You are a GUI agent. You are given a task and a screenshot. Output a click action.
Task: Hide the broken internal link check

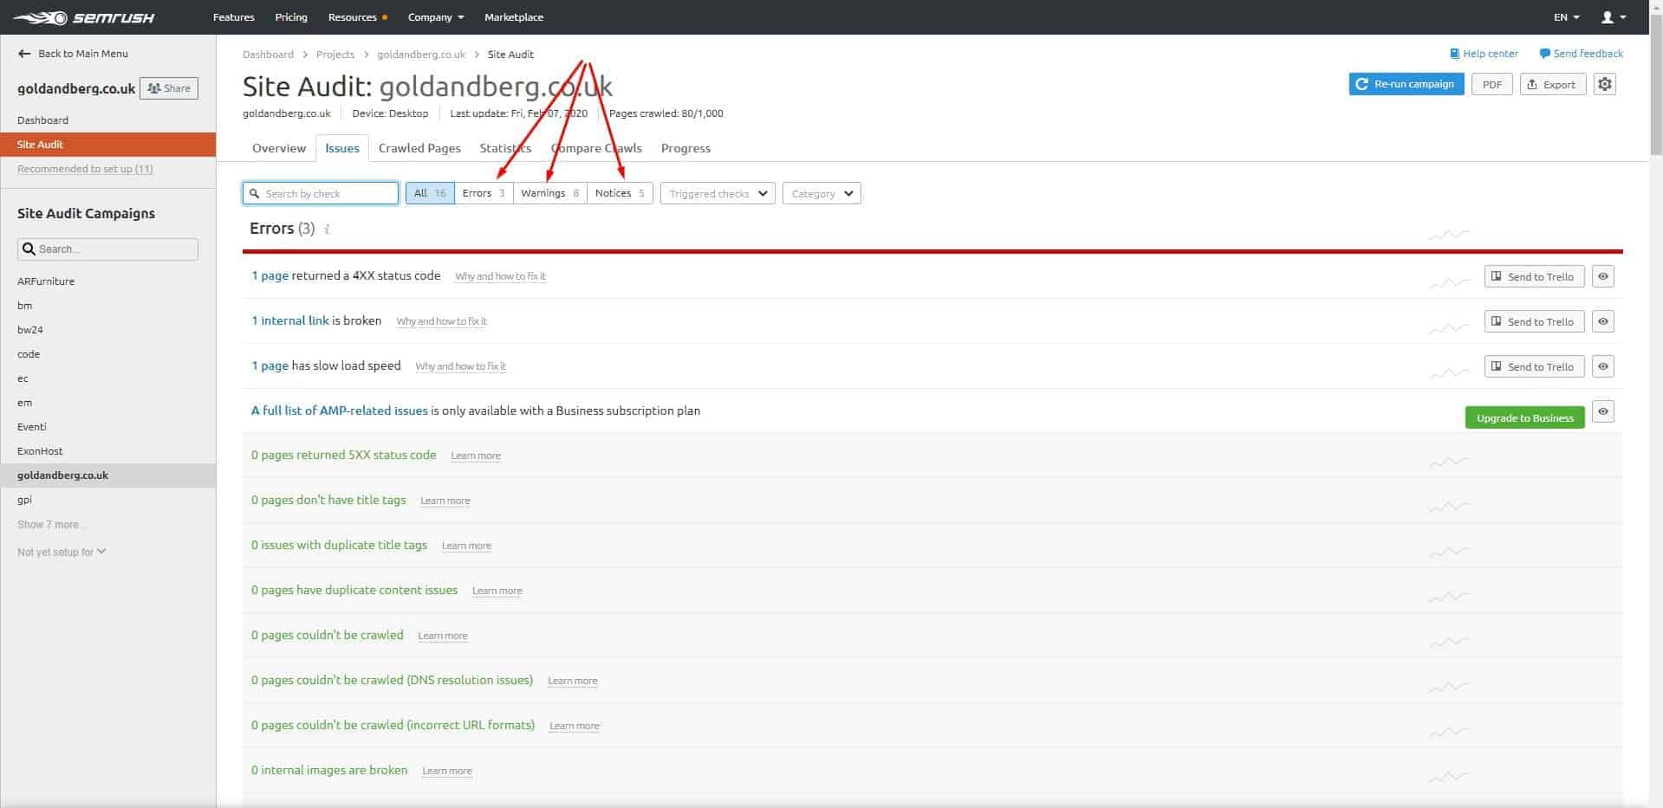1603,321
